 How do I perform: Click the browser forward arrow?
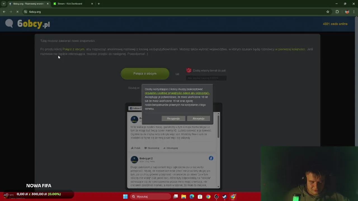tap(11, 12)
